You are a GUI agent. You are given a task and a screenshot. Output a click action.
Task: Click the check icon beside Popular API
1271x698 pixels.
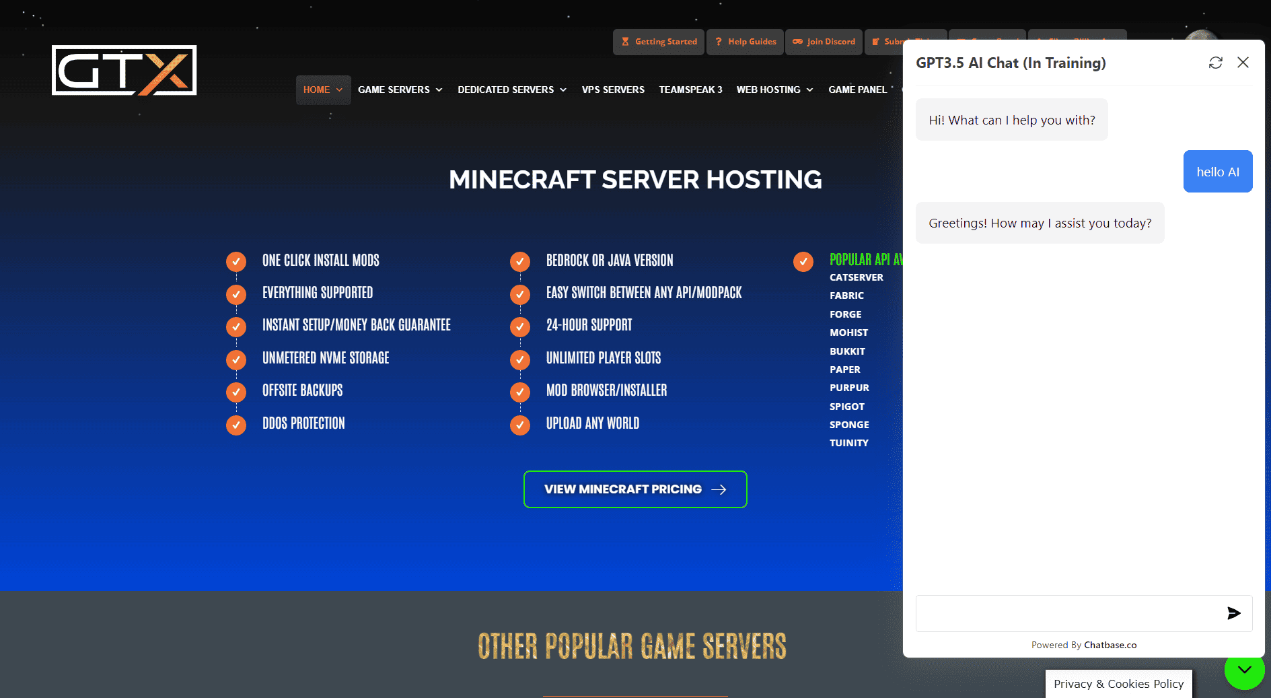[803, 261]
